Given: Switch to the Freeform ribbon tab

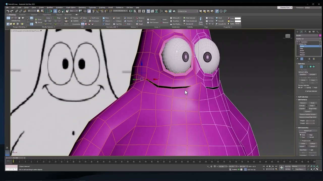Looking at the screenshot, I should [22, 15].
